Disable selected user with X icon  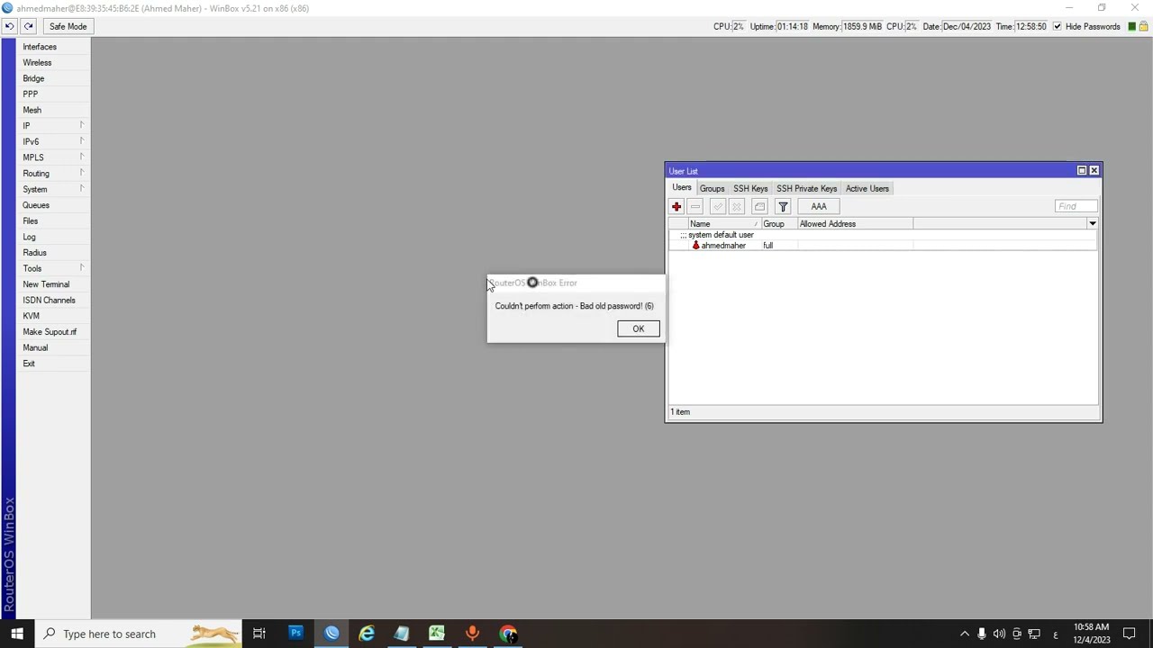tap(737, 207)
